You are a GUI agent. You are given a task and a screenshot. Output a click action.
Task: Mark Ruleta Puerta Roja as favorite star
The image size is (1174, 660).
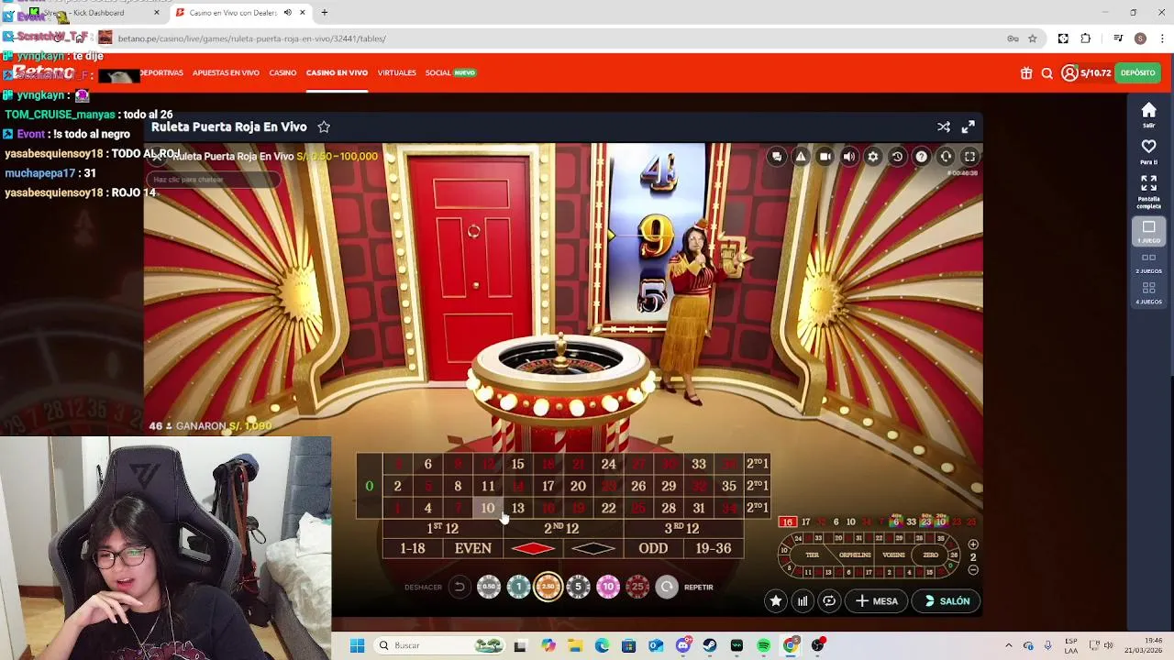pos(324,127)
